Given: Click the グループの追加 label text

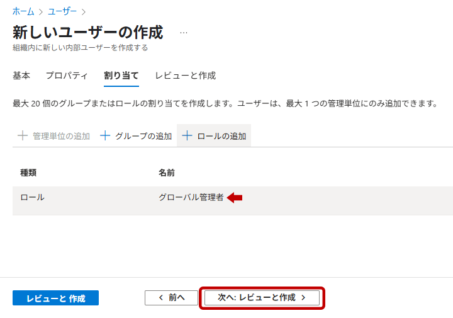Looking at the screenshot, I should tap(143, 136).
